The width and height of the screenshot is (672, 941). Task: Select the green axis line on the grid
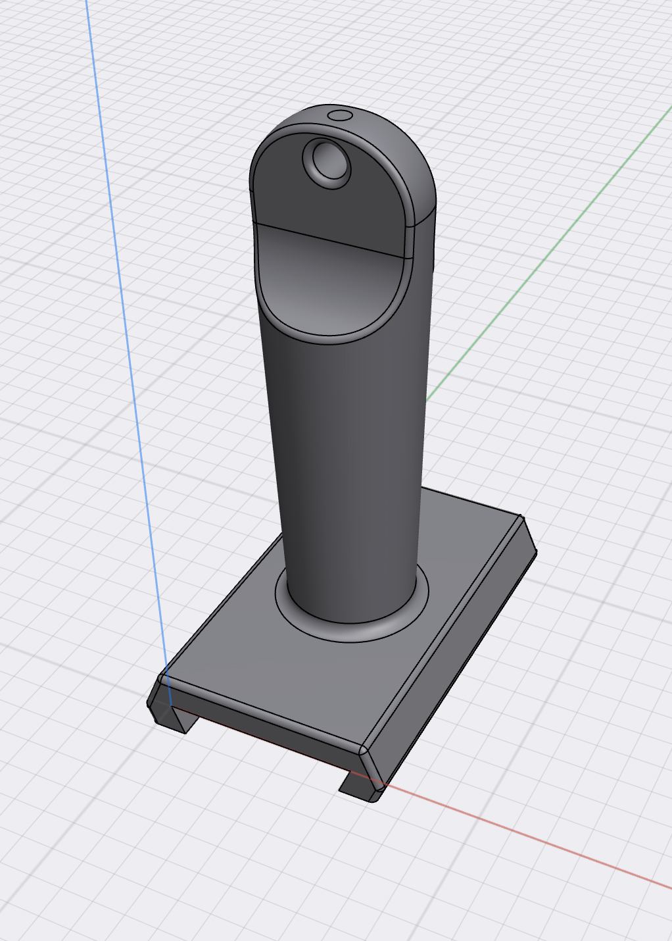point(549,252)
